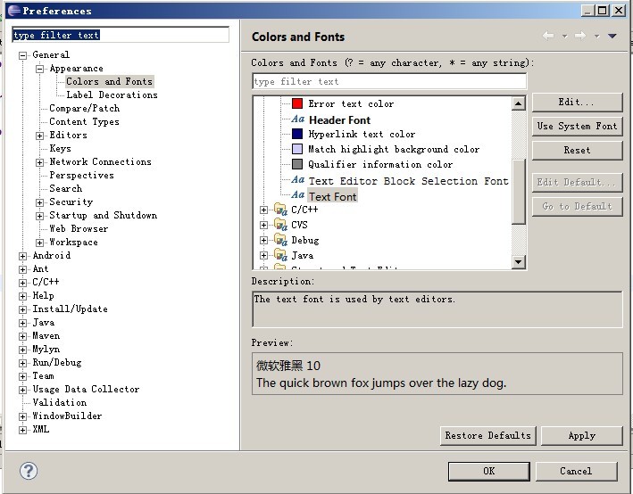
Task: Collapse the Appearance tree node
Action: pyautogui.click(x=39, y=69)
